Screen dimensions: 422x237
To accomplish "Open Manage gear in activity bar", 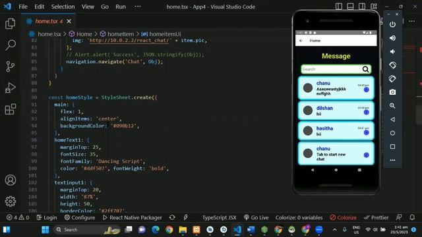I will tap(11, 201).
